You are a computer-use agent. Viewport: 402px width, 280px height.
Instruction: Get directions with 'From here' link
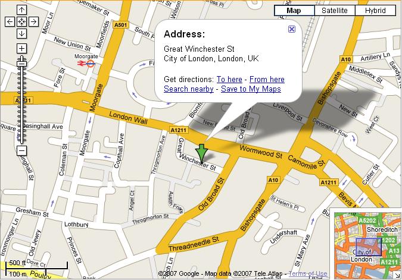pos(267,79)
